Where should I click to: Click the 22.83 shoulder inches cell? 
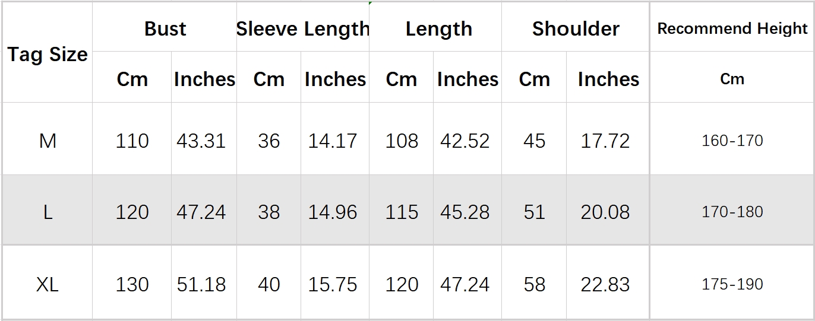[x=605, y=285]
